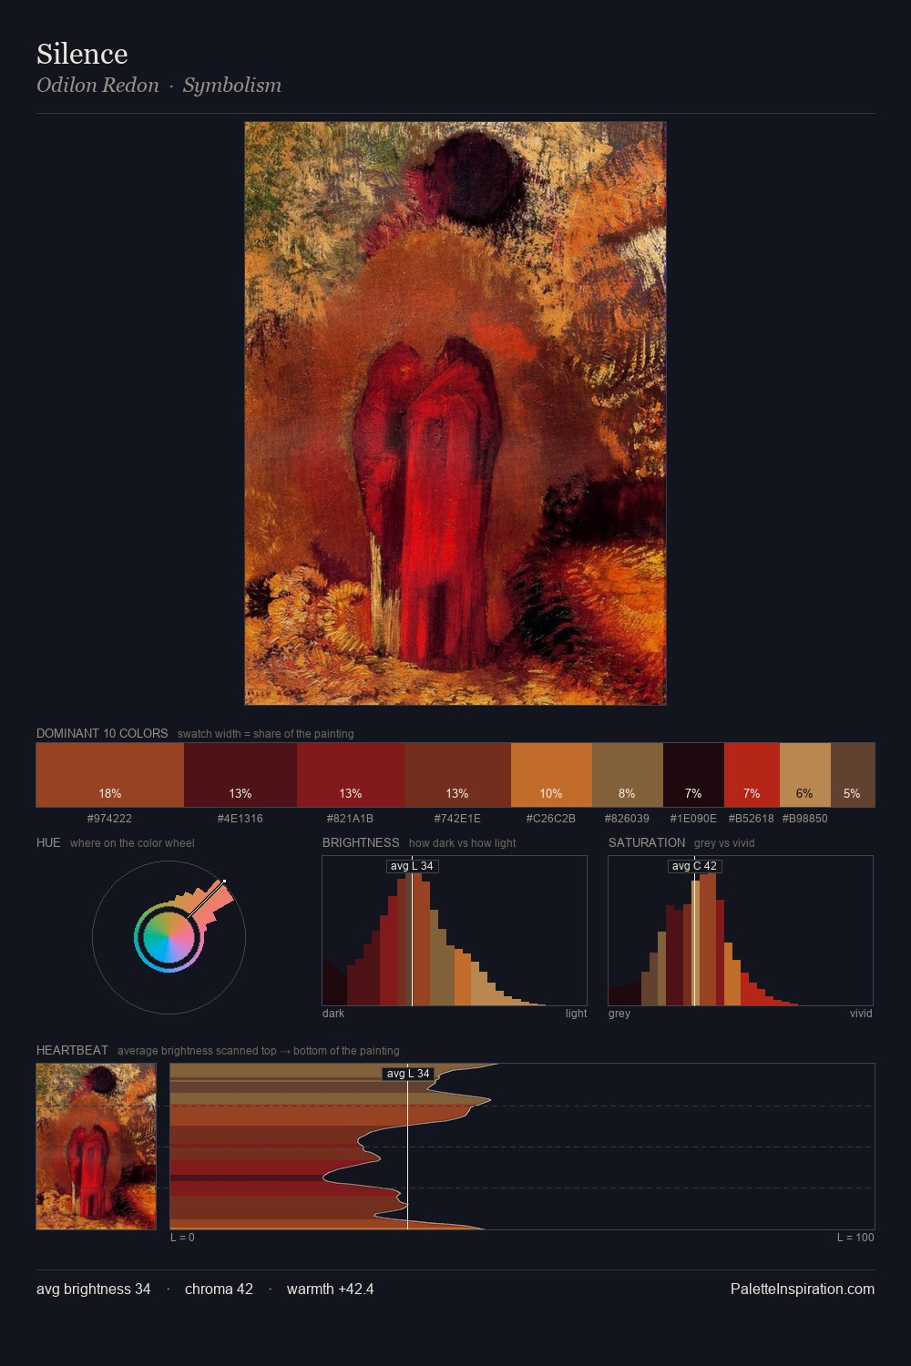The image size is (911, 1366).
Task: Click the "L = 0" axis label
Action: [182, 1238]
